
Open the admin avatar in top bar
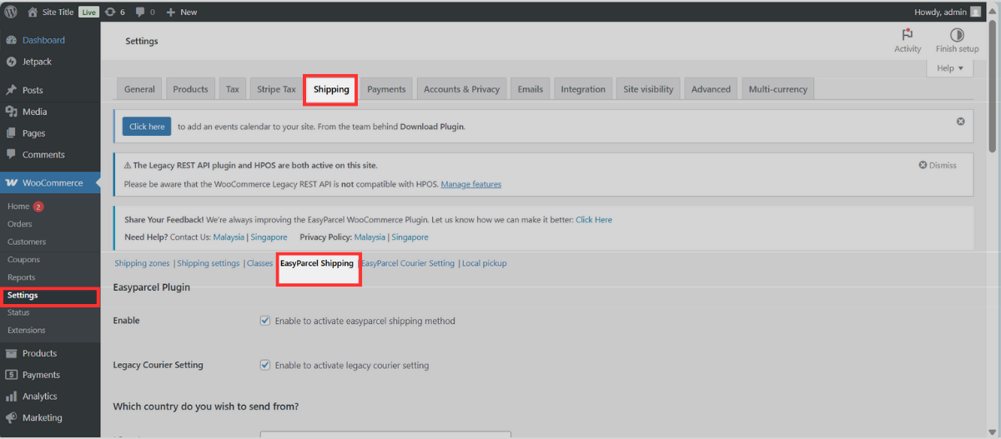pos(975,12)
